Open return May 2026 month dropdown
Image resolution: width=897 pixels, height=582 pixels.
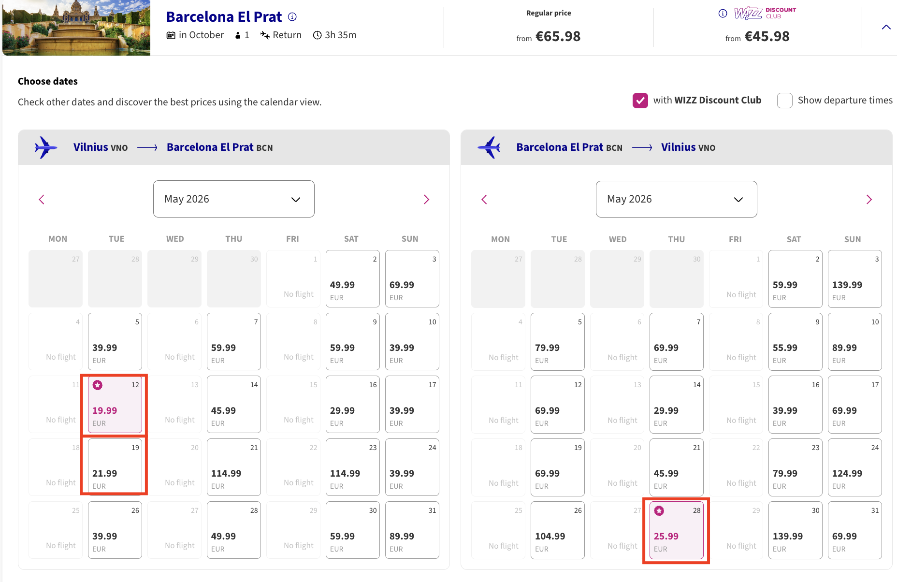(676, 199)
